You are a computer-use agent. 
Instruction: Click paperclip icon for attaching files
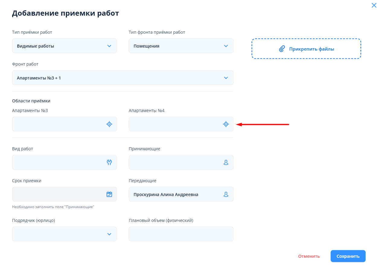click(x=282, y=49)
